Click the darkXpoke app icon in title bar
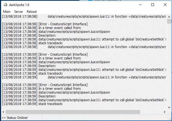 [5, 5]
